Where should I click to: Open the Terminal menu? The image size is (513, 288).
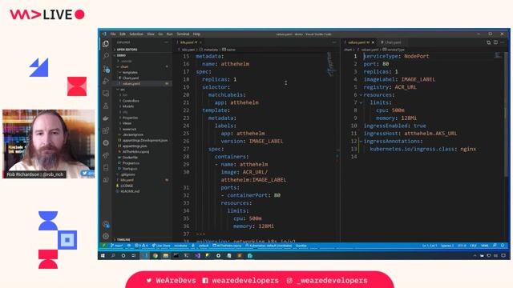click(183, 34)
